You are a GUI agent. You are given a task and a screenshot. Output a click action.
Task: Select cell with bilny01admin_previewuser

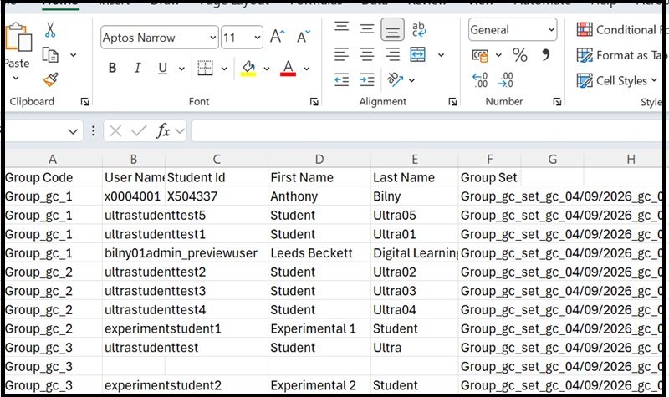(x=181, y=253)
